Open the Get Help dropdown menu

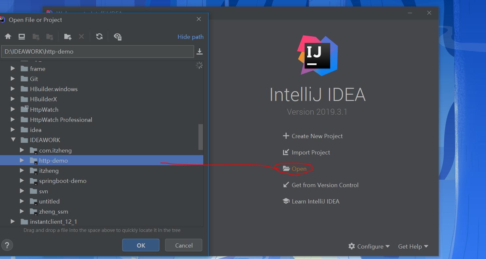point(413,246)
